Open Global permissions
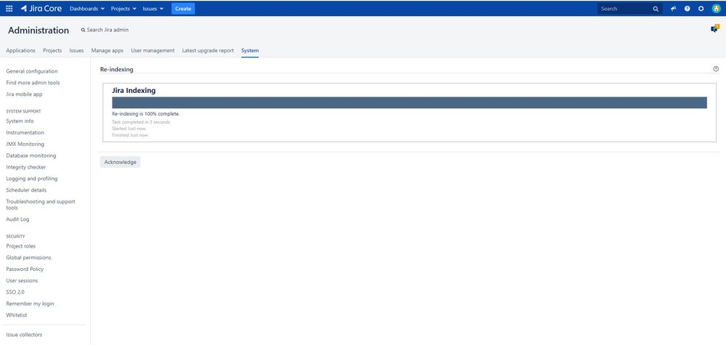The height and width of the screenshot is (345, 726). click(x=29, y=258)
